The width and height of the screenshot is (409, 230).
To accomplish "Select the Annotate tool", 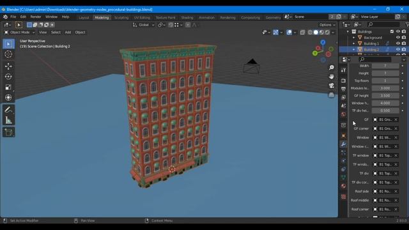I will click(8, 109).
